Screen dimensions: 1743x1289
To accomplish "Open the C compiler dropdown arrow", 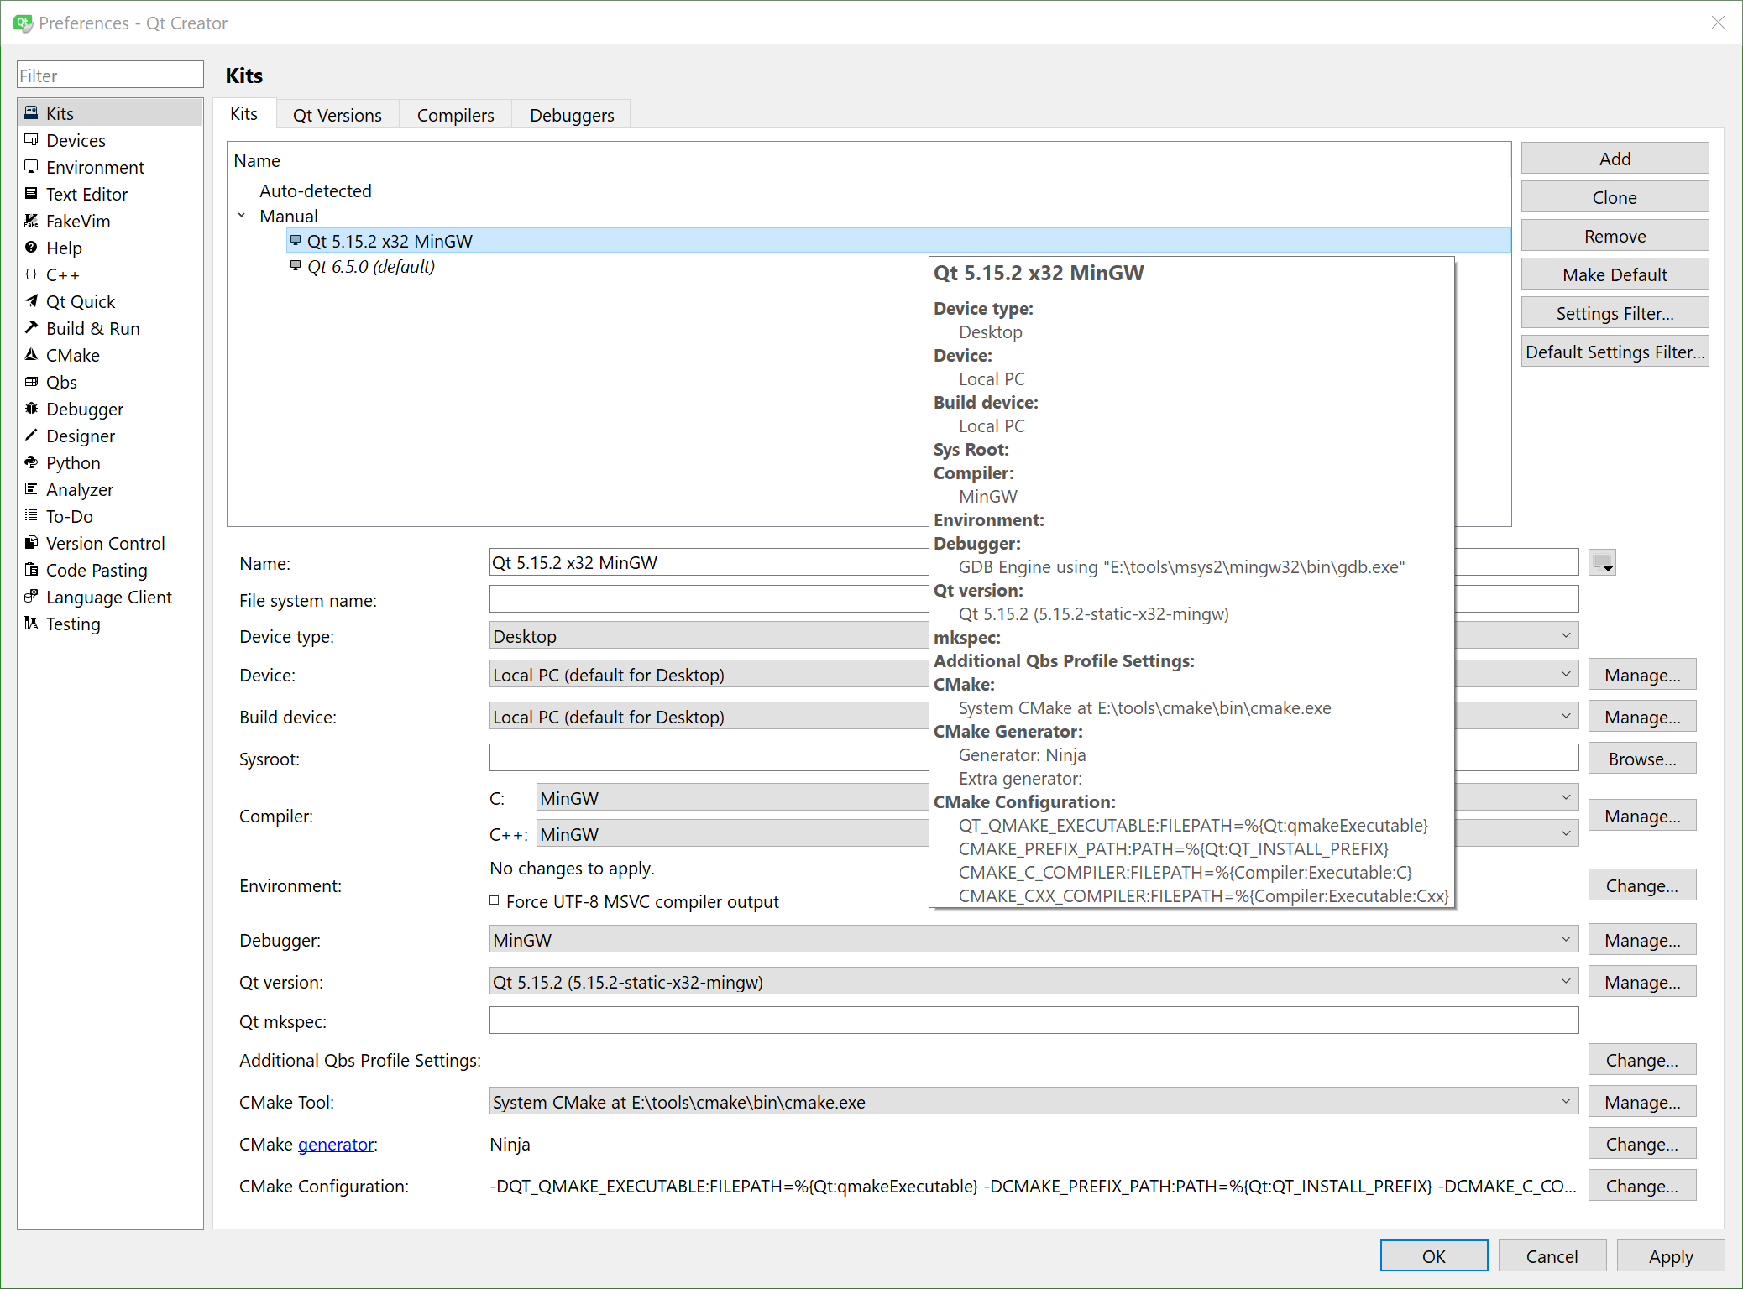I will pos(1566,797).
